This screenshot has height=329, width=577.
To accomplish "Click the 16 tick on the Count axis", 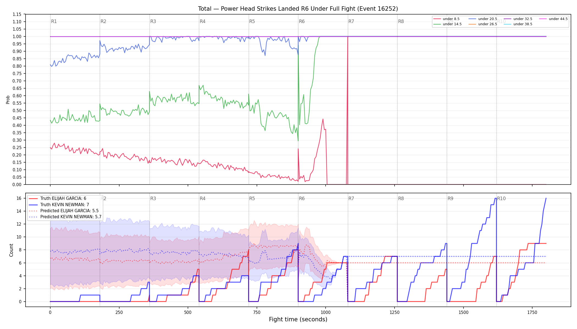I will click(19, 198).
